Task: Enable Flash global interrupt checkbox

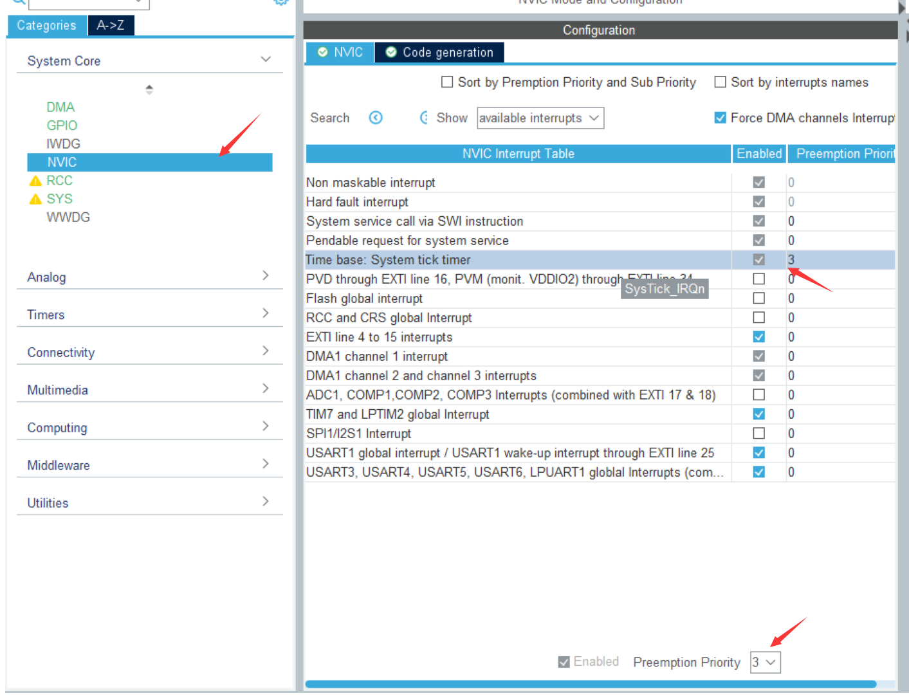Action: 759,298
